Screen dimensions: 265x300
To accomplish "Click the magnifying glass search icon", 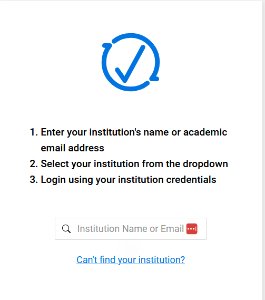I will (66, 229).
